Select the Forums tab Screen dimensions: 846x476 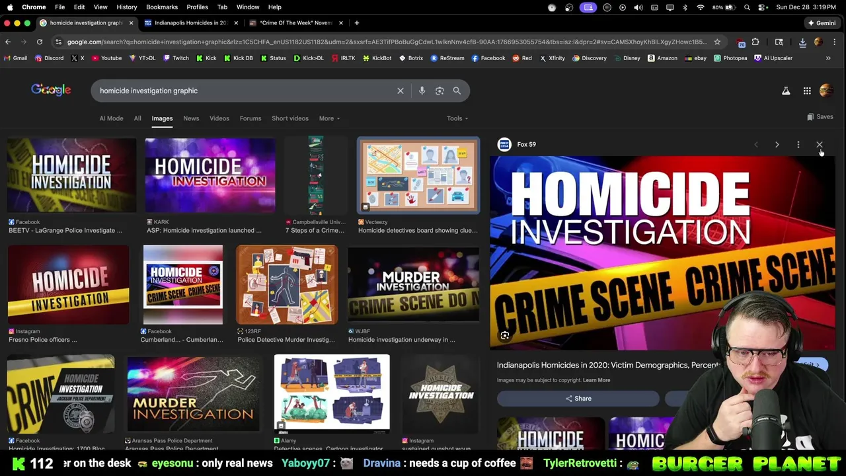(x=250, y=118)
